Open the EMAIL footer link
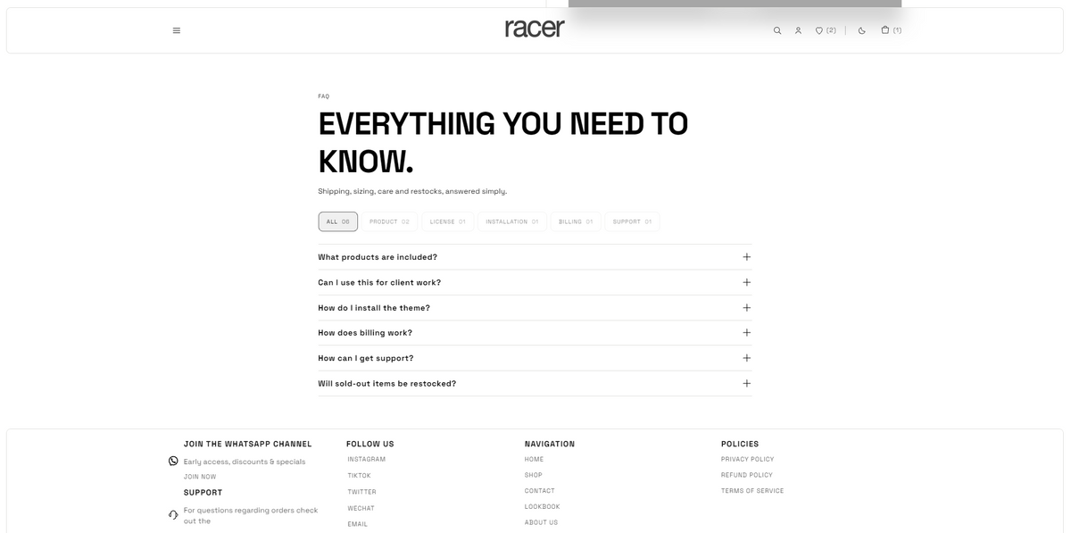1071x533 pixels. (x=357, y=524)
